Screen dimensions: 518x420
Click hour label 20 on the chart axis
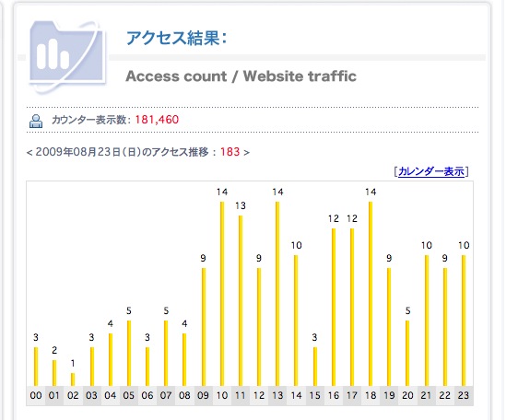point(407,395)
